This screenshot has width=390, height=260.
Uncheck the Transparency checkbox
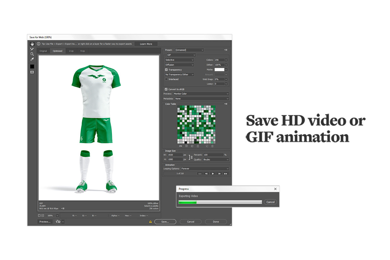(166, 70)
